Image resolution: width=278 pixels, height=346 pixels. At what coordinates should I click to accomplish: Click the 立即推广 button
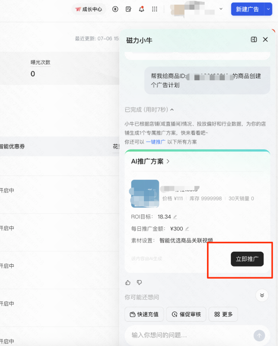(247, 259)
